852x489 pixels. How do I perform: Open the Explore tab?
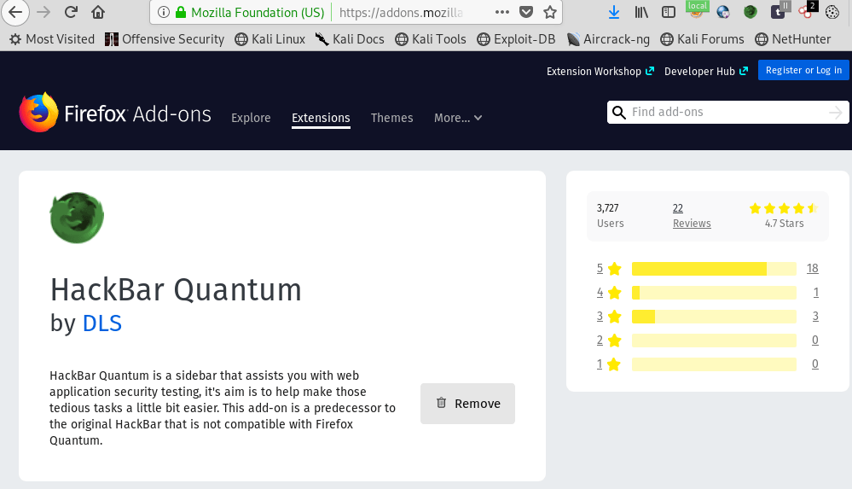(x=251, y=118)
